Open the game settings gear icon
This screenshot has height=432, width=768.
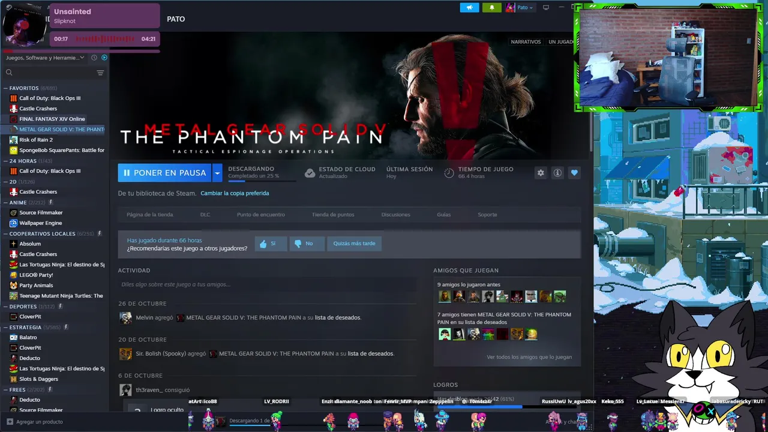541,173
